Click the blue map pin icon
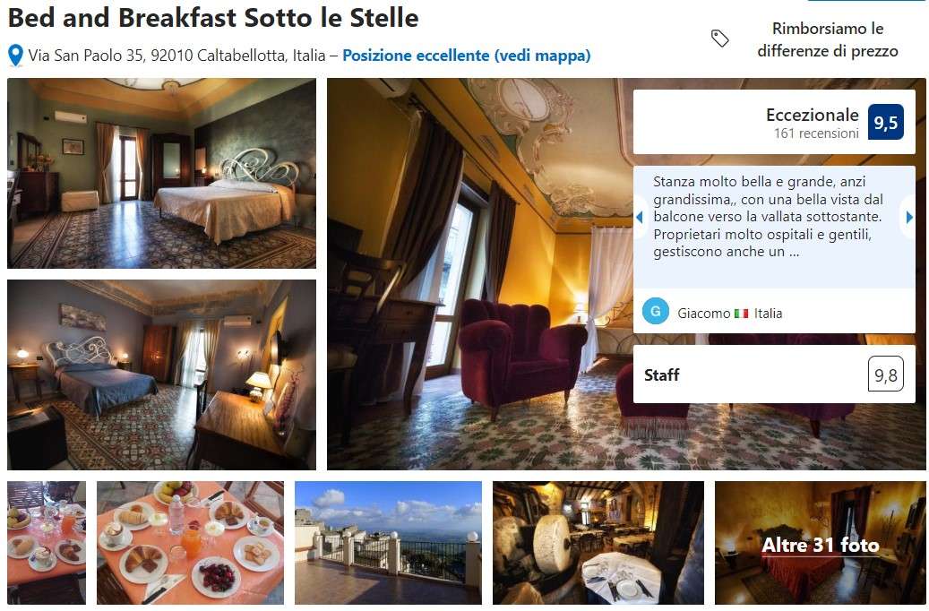 16,56
